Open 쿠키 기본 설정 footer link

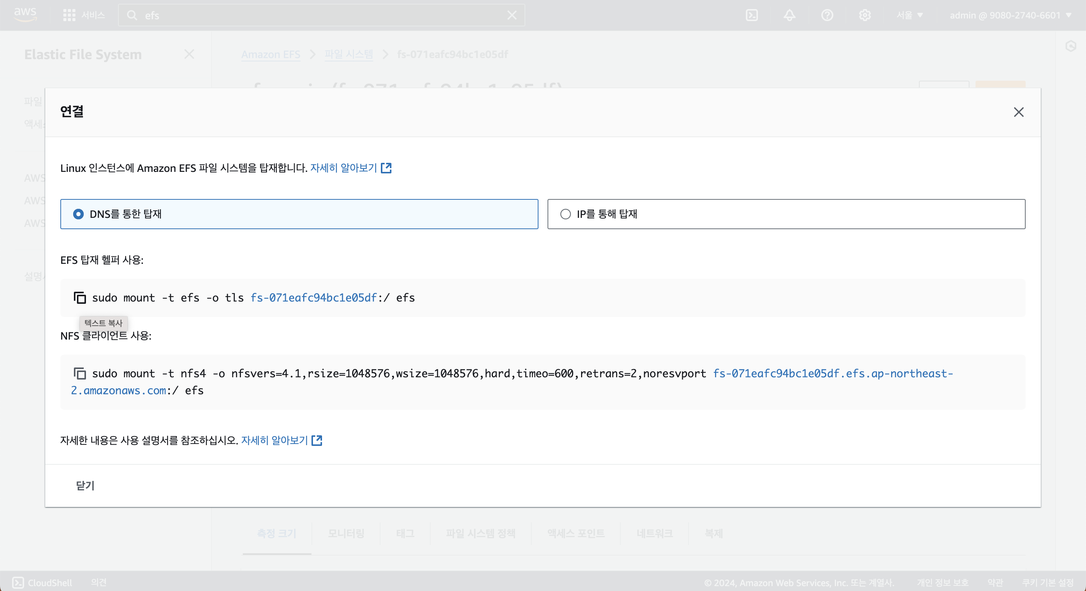[1048, 583]
